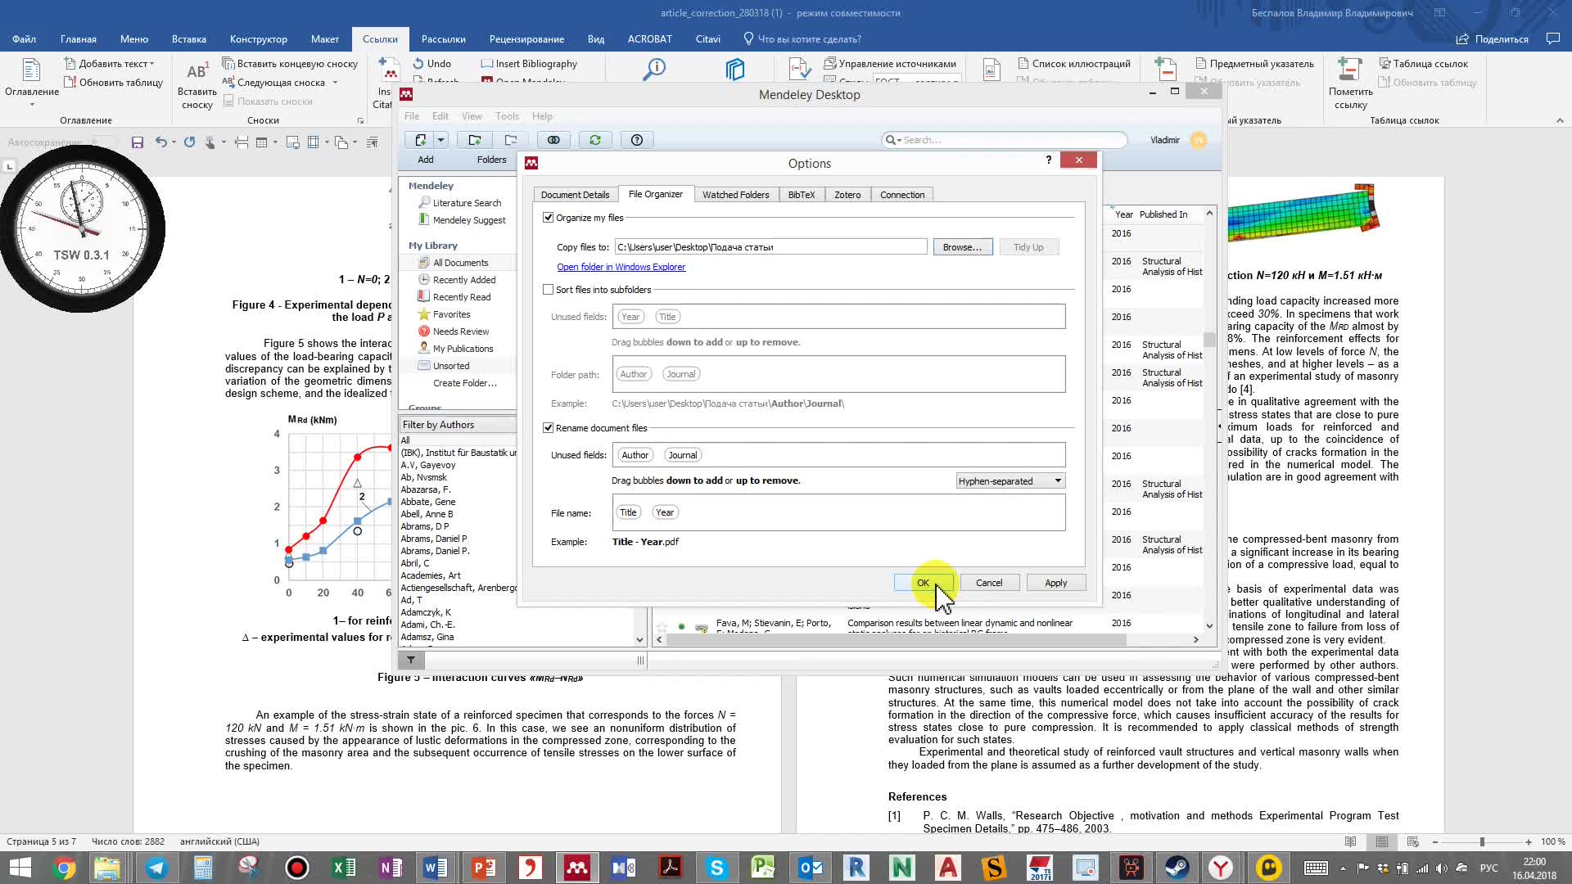Click Cancel in the Options dialog
This screenshot has height=884, width=1572.
[x=989, y=583]
